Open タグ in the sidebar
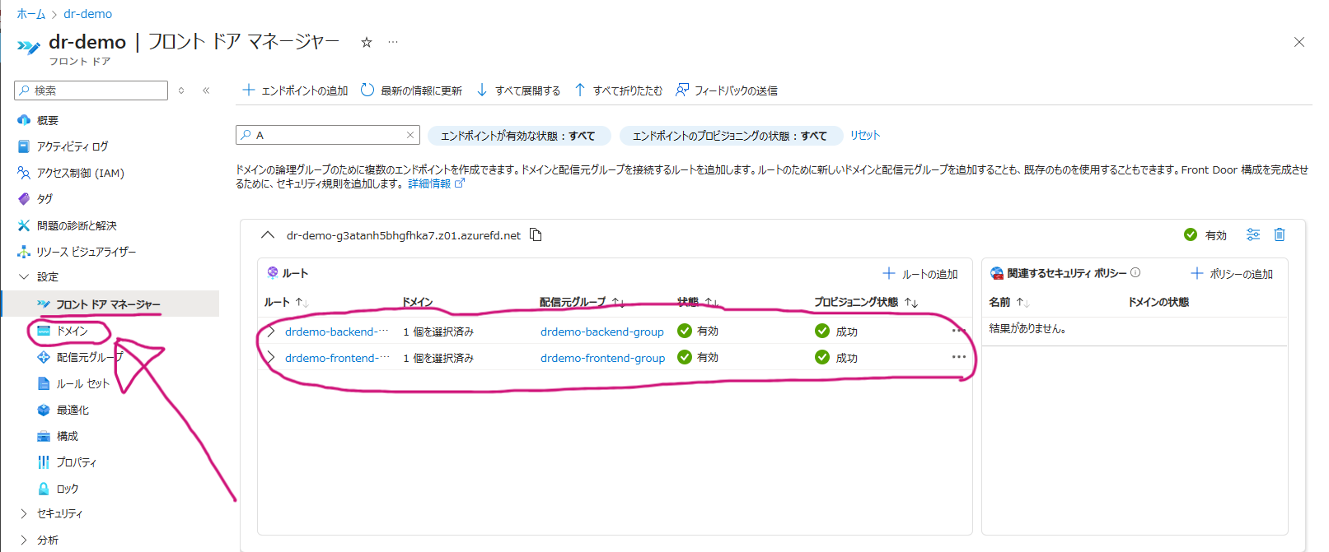 point(44,199)
